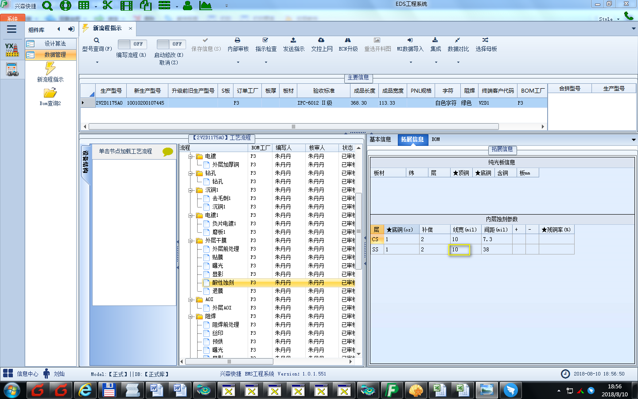Screen dimensions: 638x399
Task: Click the green film strip icon
Action: pos(126,6)
